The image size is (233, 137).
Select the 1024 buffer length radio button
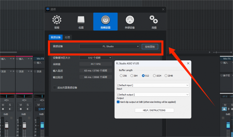point(154,76)
